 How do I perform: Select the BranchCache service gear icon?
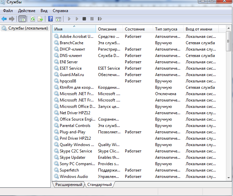(56, 43)
